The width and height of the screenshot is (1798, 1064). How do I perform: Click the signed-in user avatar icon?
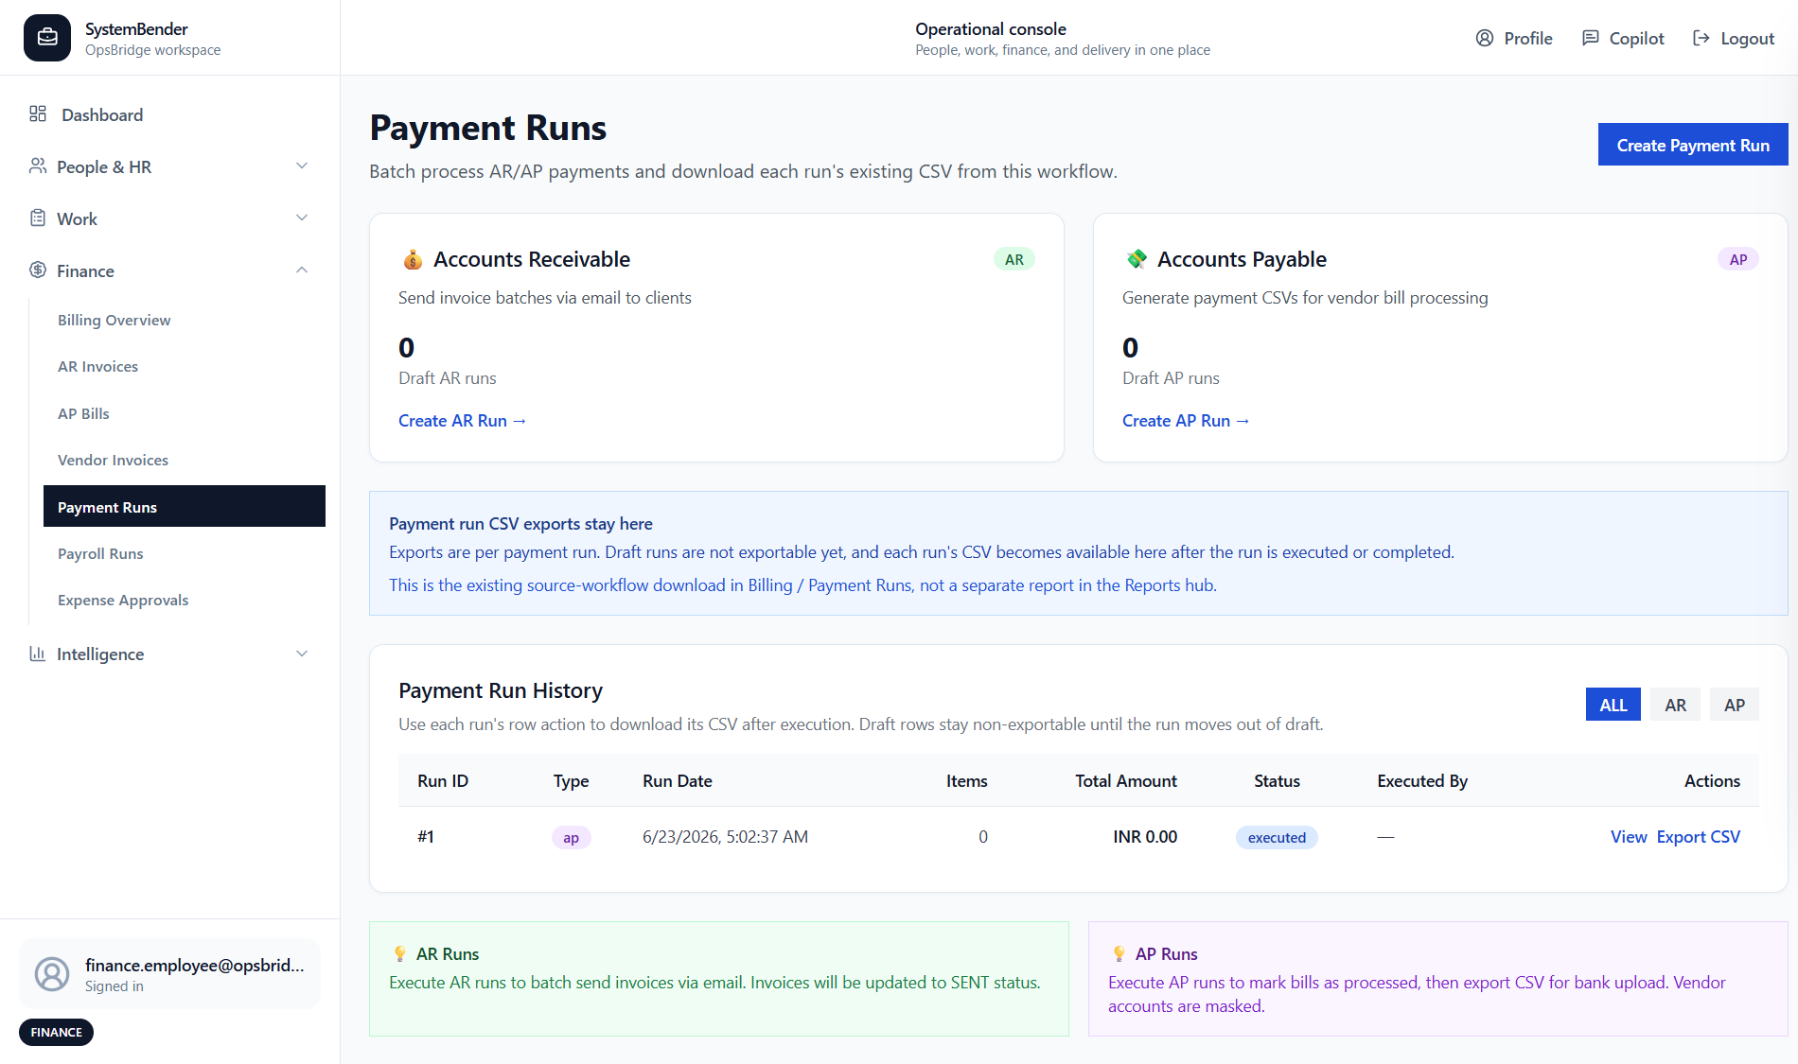(x=52, y=973)
